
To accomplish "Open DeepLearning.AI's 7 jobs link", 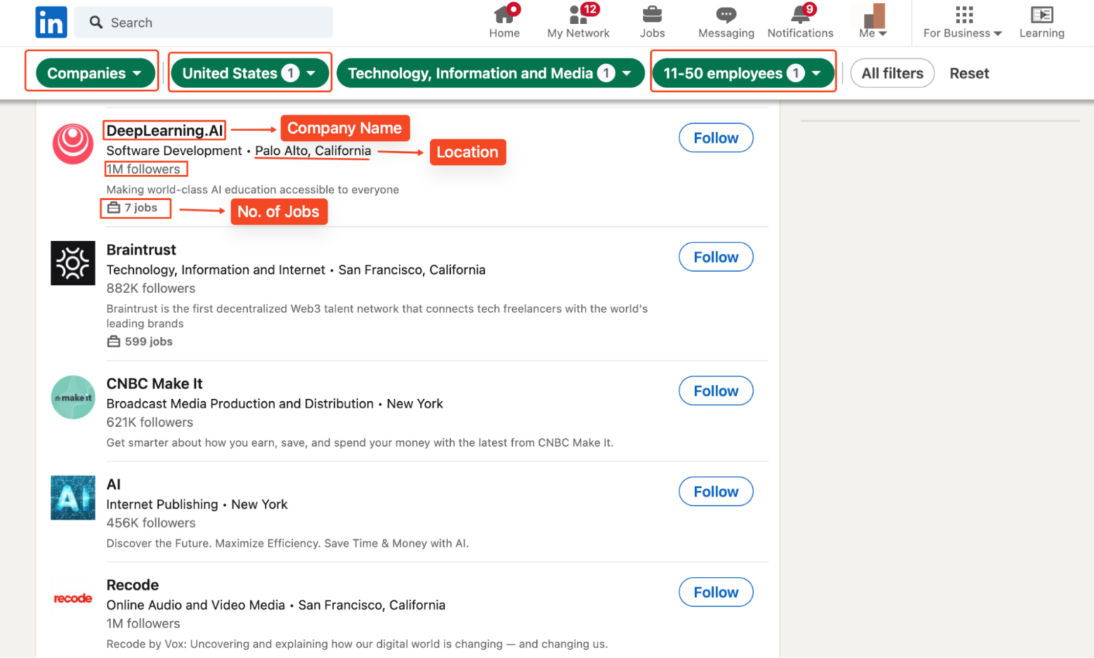I will click(132, 208).
